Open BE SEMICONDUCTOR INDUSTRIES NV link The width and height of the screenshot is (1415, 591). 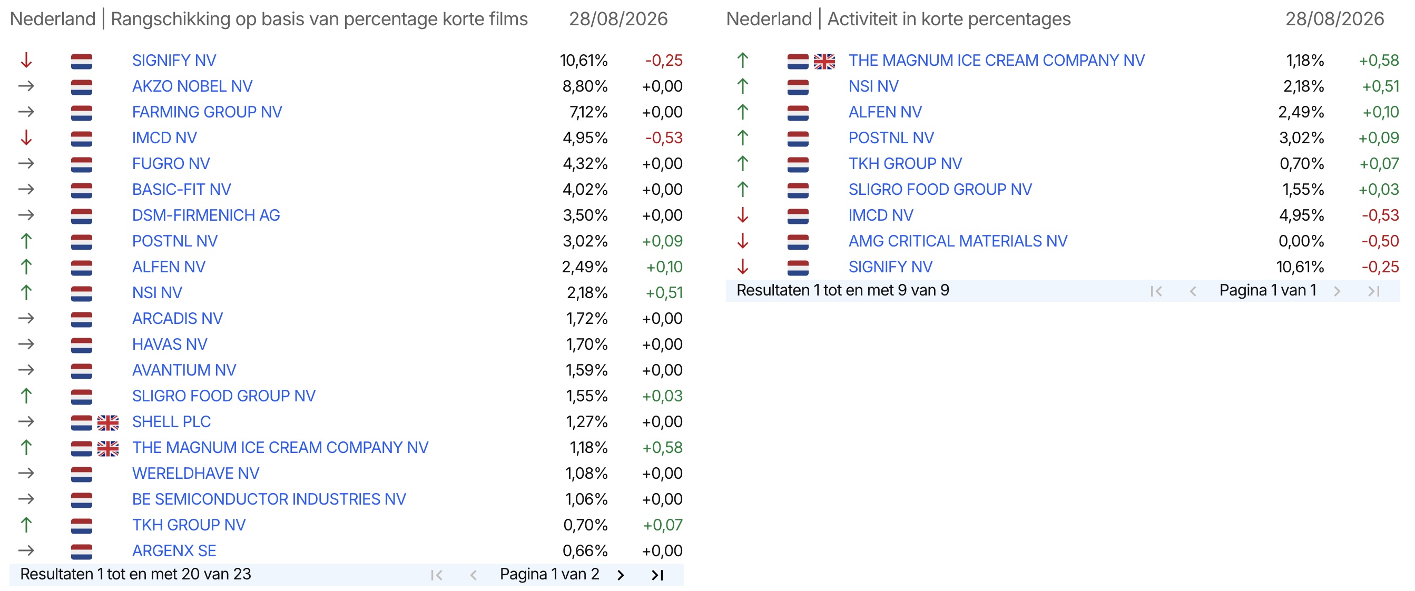coord(269,499)
